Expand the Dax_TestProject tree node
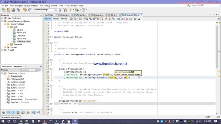The width and height of the screenshot is (221, 124). [x=2, y=18]
